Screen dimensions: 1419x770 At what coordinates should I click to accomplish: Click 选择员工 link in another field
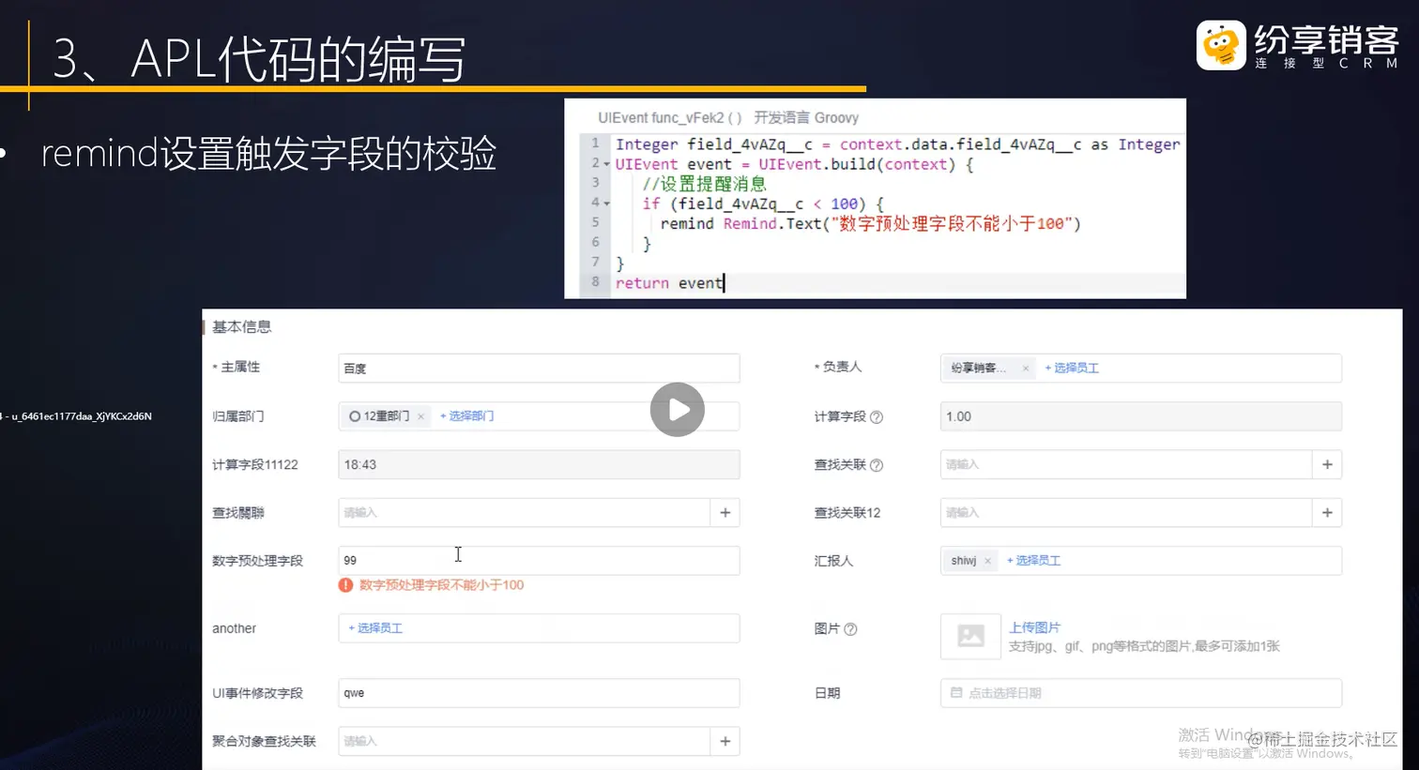(x=375, y=628)
